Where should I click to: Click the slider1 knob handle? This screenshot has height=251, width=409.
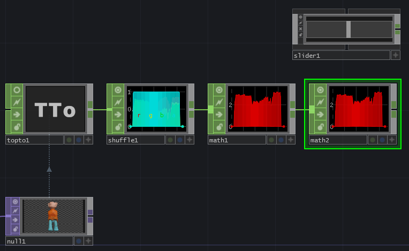pos(349,29)
